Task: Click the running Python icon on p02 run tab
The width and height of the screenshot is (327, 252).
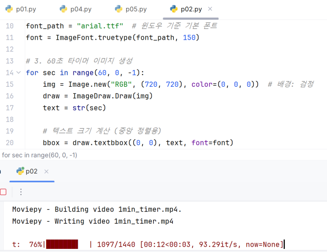Action: point(20,171)
